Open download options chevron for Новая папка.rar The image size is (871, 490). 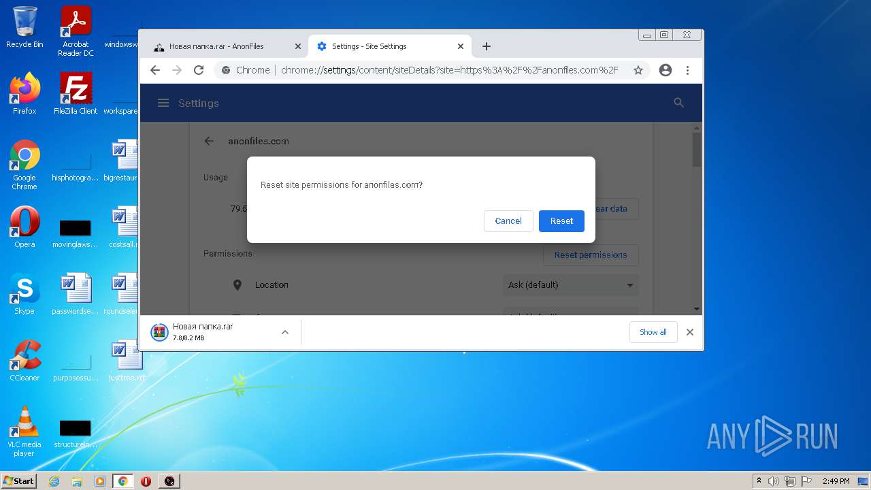point(285,332)
